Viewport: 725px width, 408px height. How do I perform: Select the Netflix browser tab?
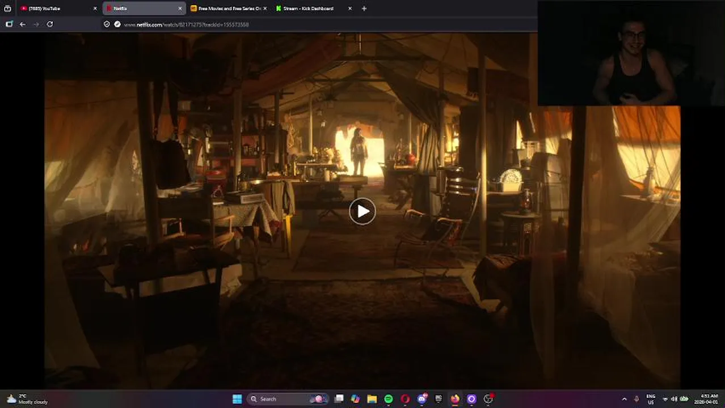tap(144, 8)
